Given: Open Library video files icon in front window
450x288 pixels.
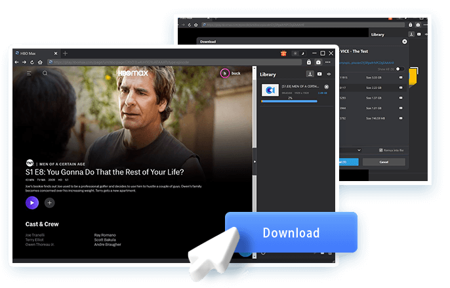Looking at the screenshot, I should tap(319, 74).
